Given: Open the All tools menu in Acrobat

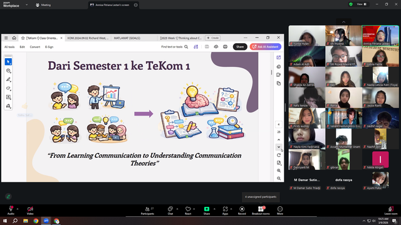Looking at the screenshot, I should point(9,47).
